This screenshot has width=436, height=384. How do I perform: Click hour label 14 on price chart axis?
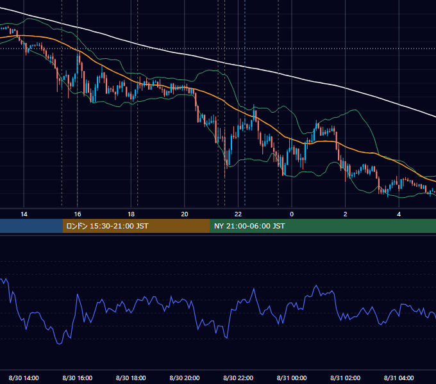pos(24,214)
